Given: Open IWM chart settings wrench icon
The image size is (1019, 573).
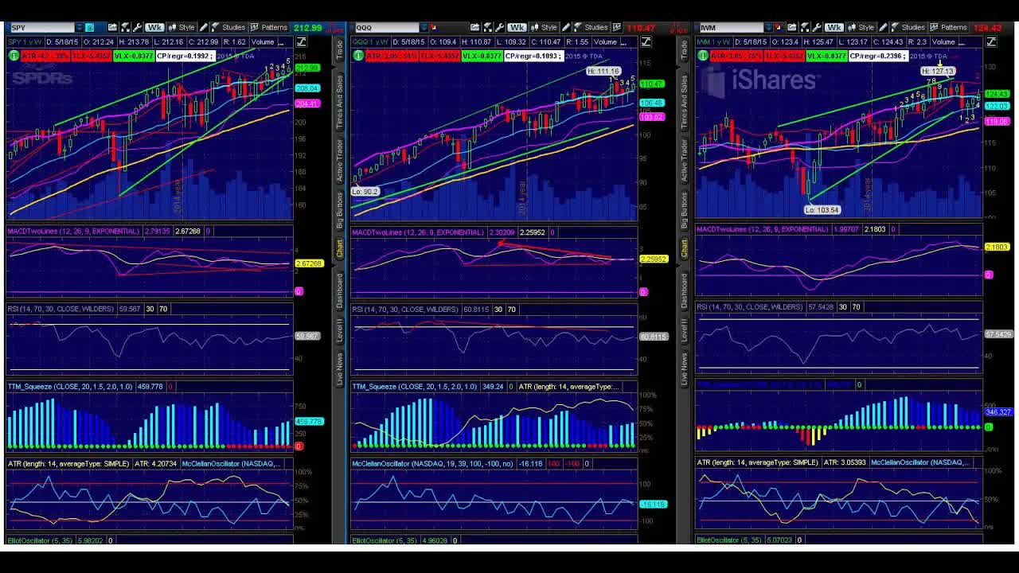Looking at the screenshot, I should tap(817, 27).
